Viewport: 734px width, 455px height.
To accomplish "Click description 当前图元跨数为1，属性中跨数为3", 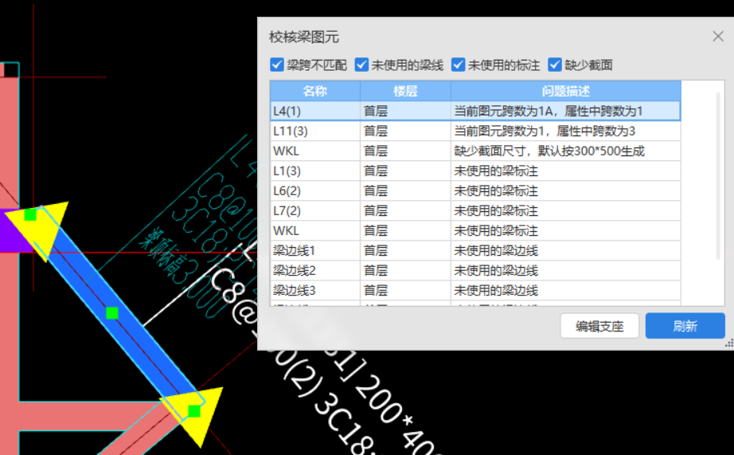I will (545, 131).
